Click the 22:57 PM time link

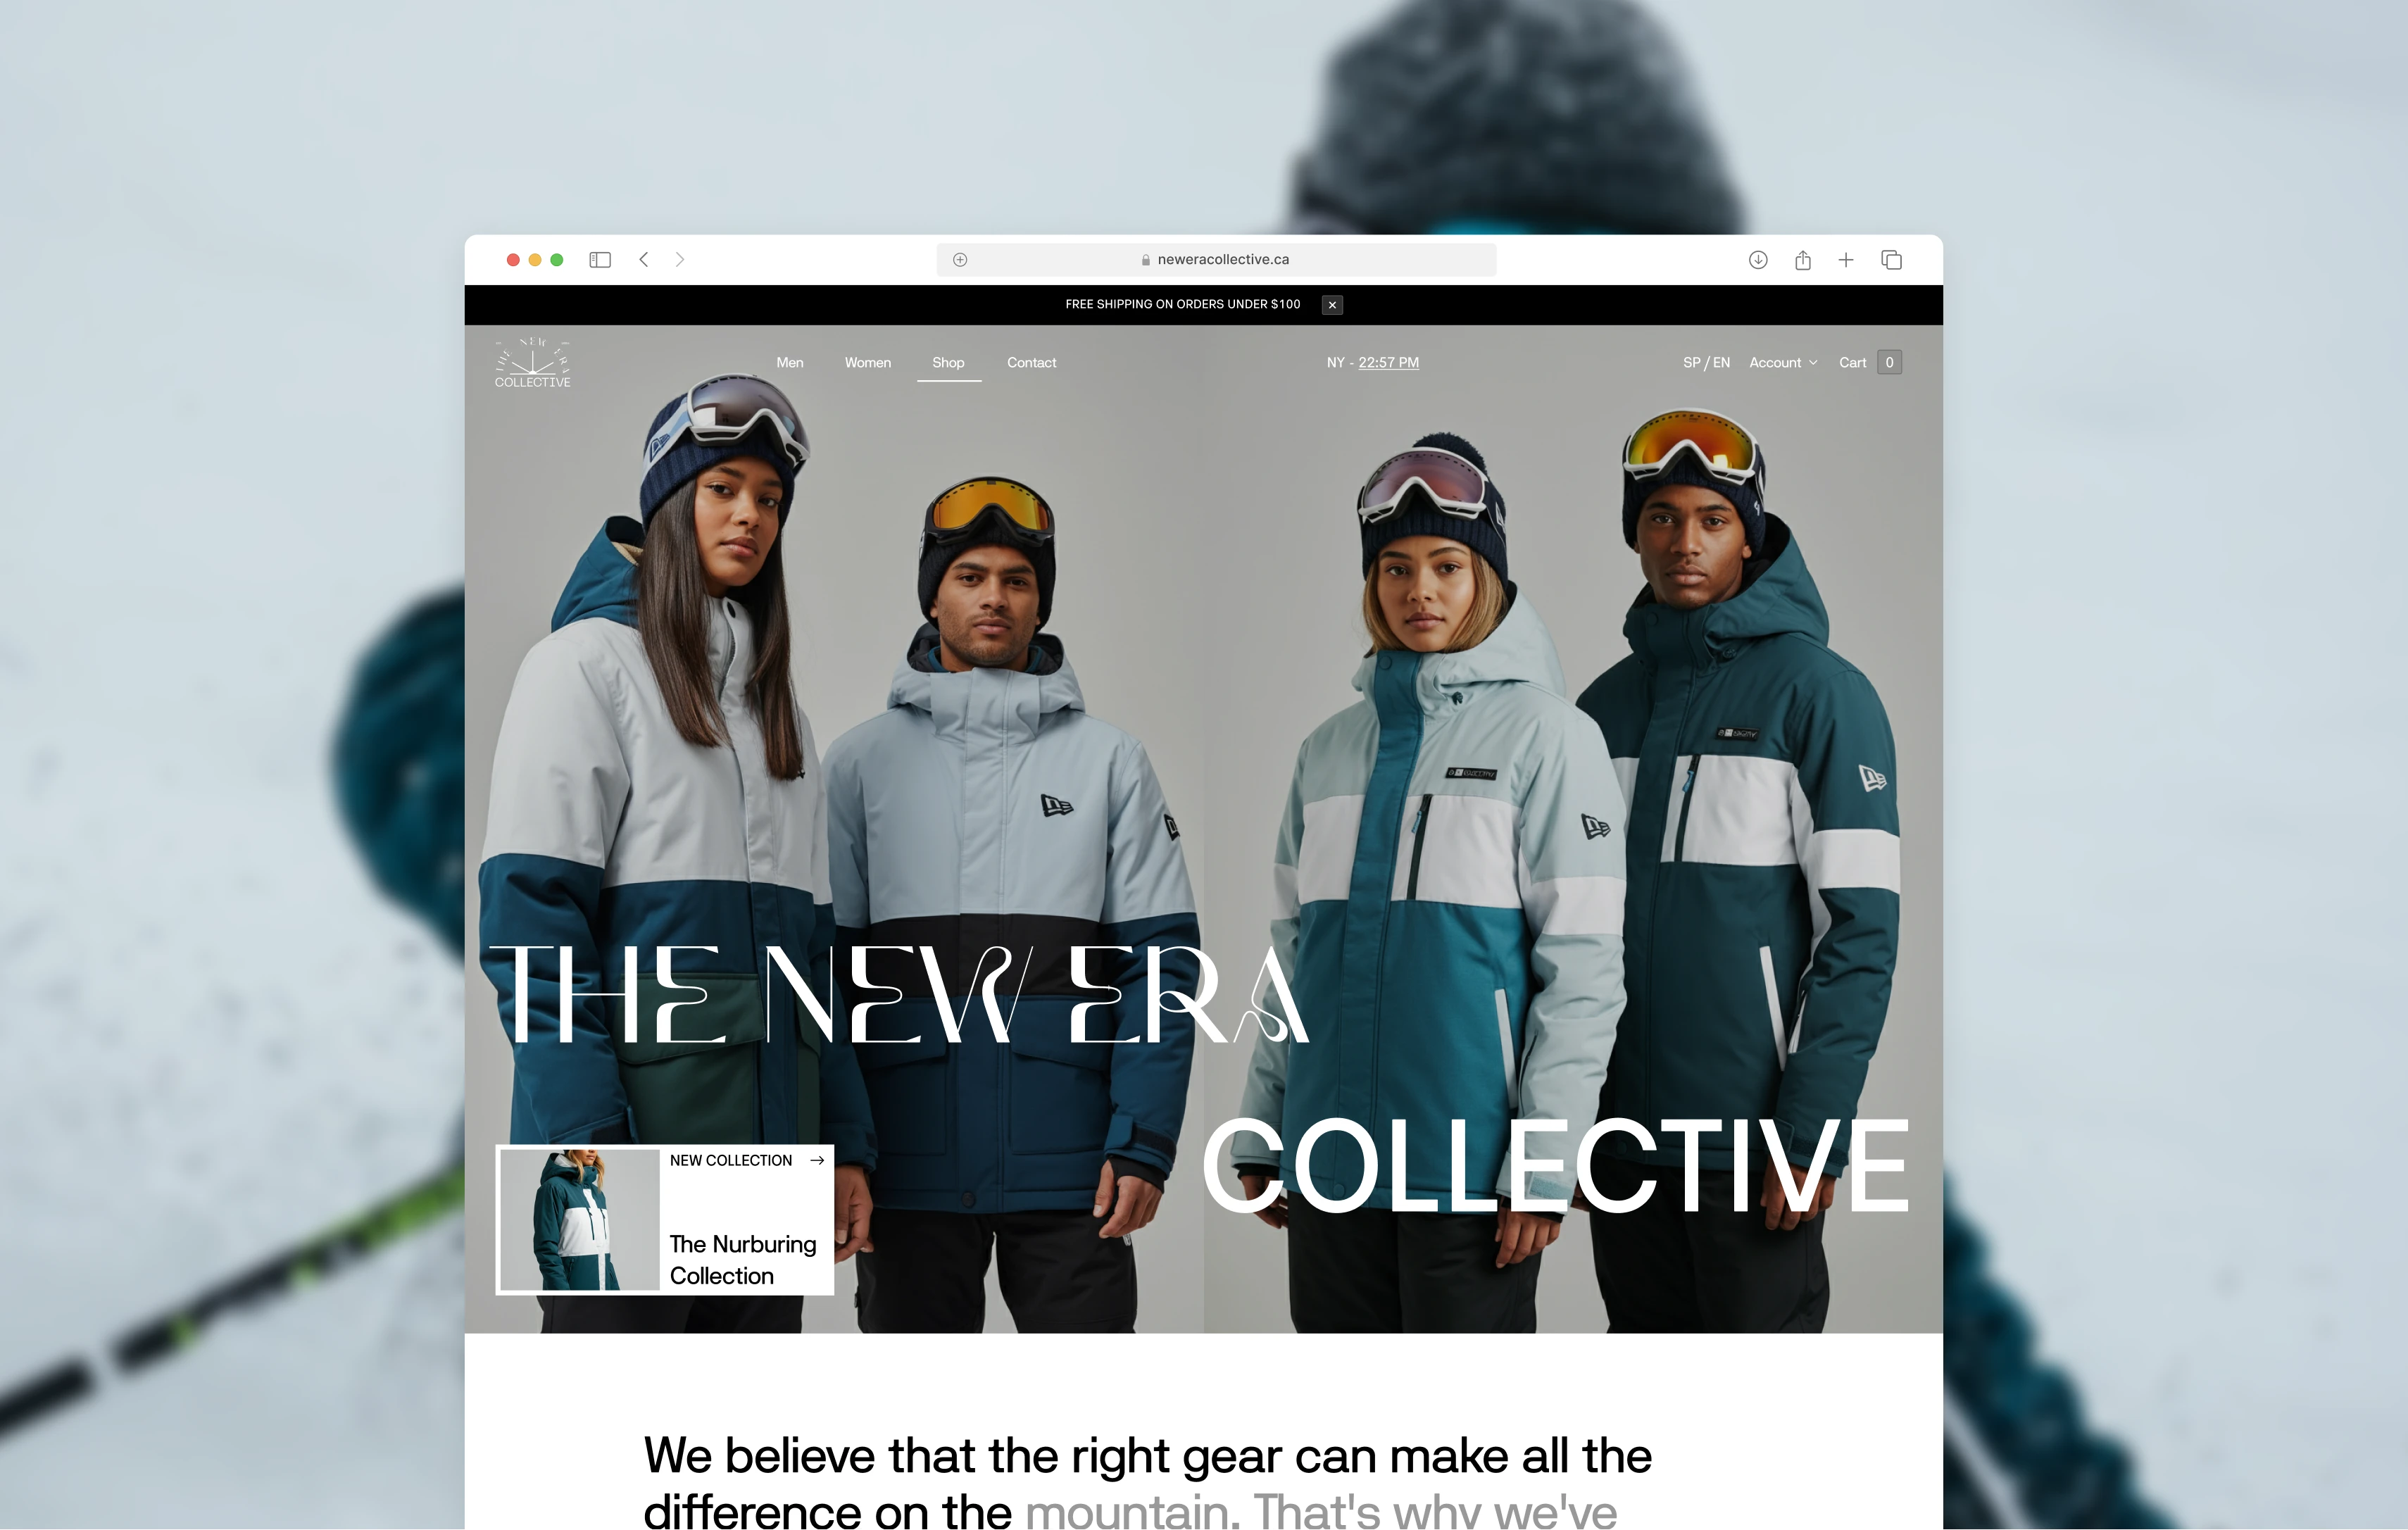click(1388, 363)
